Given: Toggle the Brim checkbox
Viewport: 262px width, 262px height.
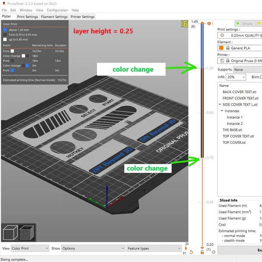Looking at the screenshot, I should pos(261,77).
